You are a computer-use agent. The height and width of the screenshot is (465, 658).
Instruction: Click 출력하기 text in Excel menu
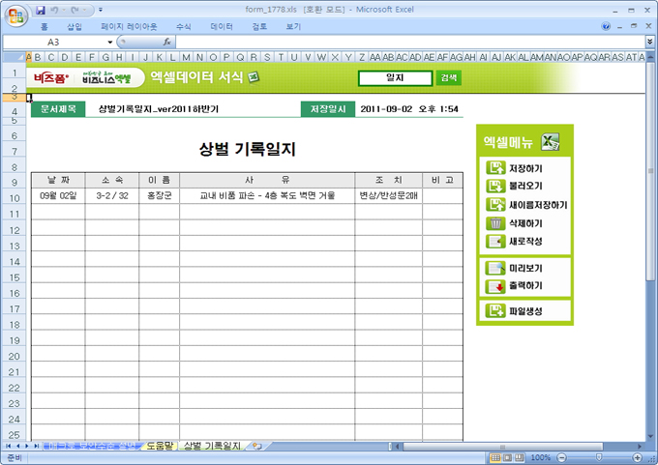point(525,285)
